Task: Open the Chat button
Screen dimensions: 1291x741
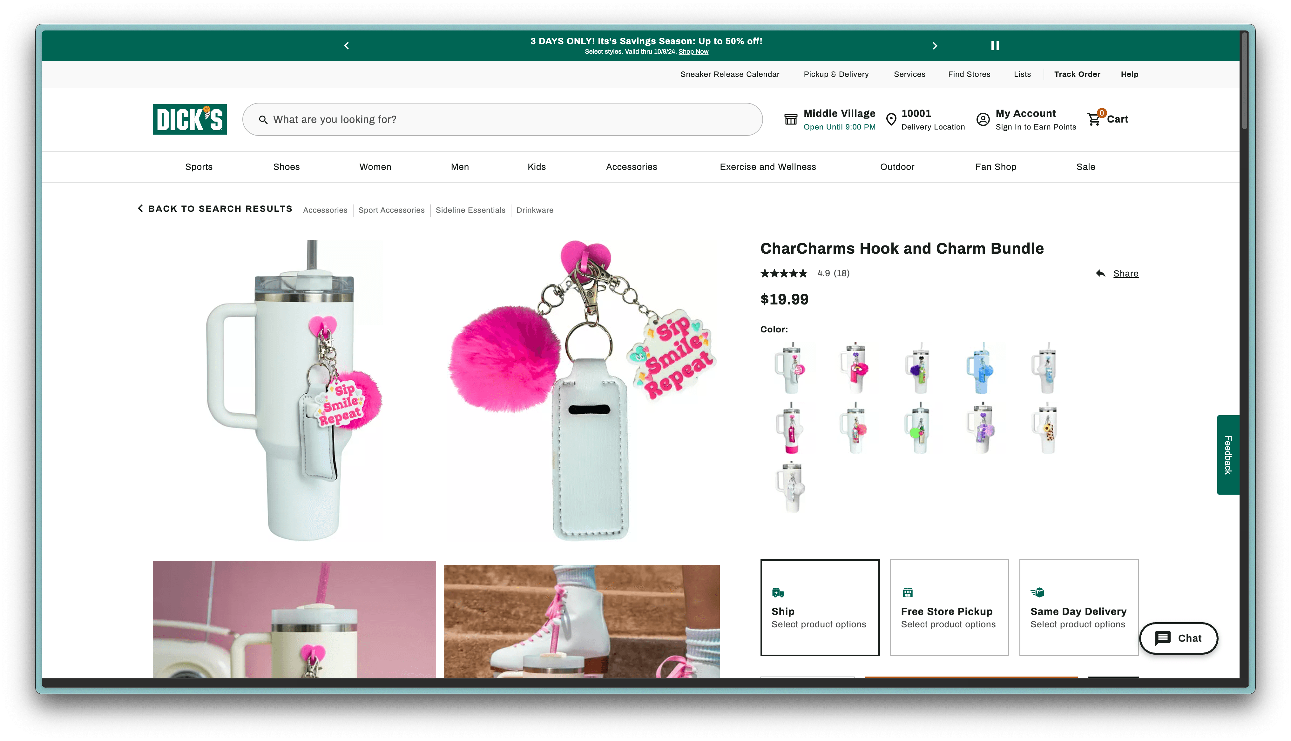Action: pyautogui.click(x=1178, y=638)
